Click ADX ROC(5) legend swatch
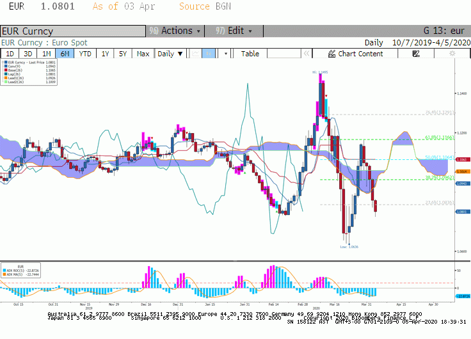This screenshot has width=471, height=339. pos(4,271)
